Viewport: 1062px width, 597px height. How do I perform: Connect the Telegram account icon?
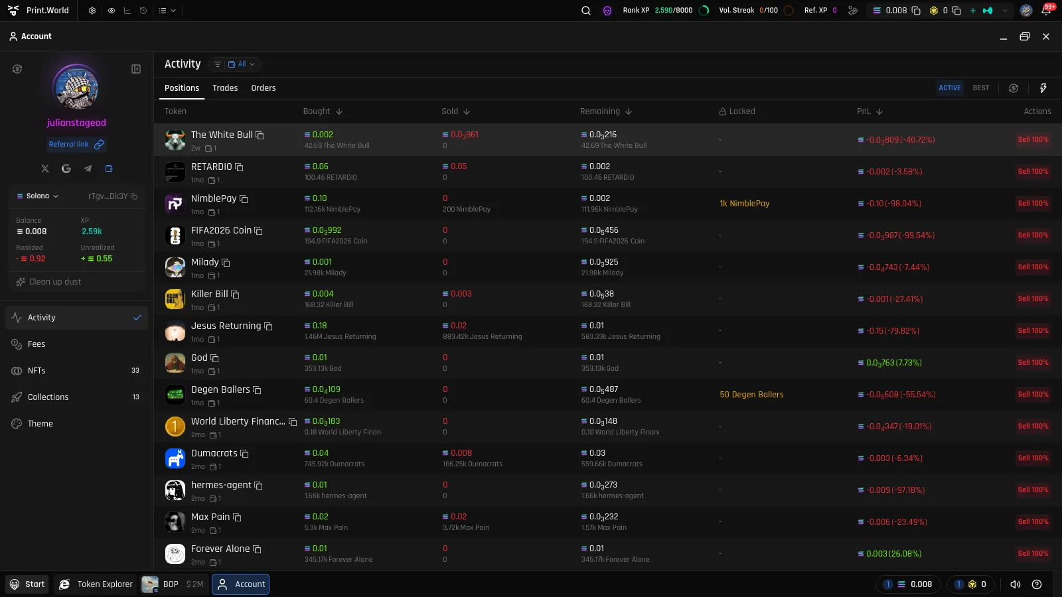pyautogui.click(x=88, y=168)
